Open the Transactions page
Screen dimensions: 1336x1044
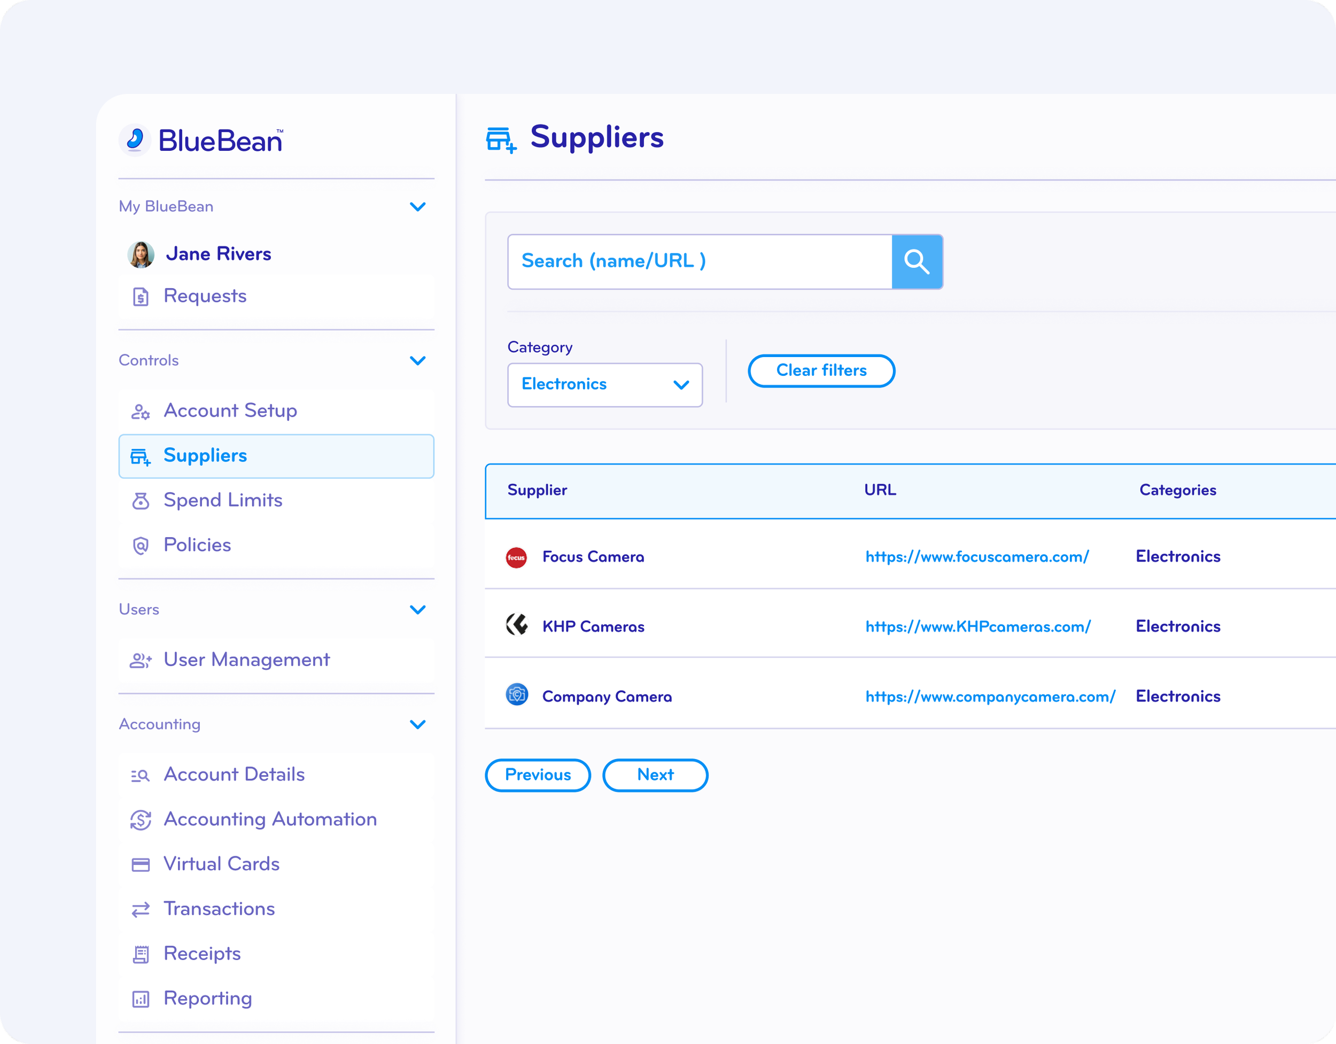pyautogui.click(x=219, y=909)
